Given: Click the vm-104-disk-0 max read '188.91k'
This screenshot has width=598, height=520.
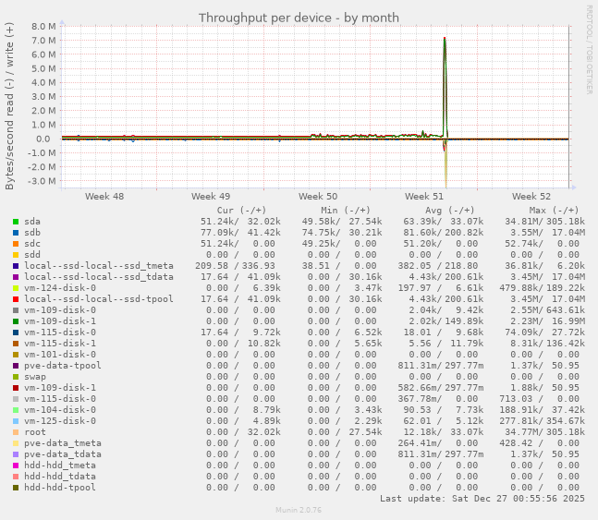Looking at the screenshot, I should (x=519, y=410).
